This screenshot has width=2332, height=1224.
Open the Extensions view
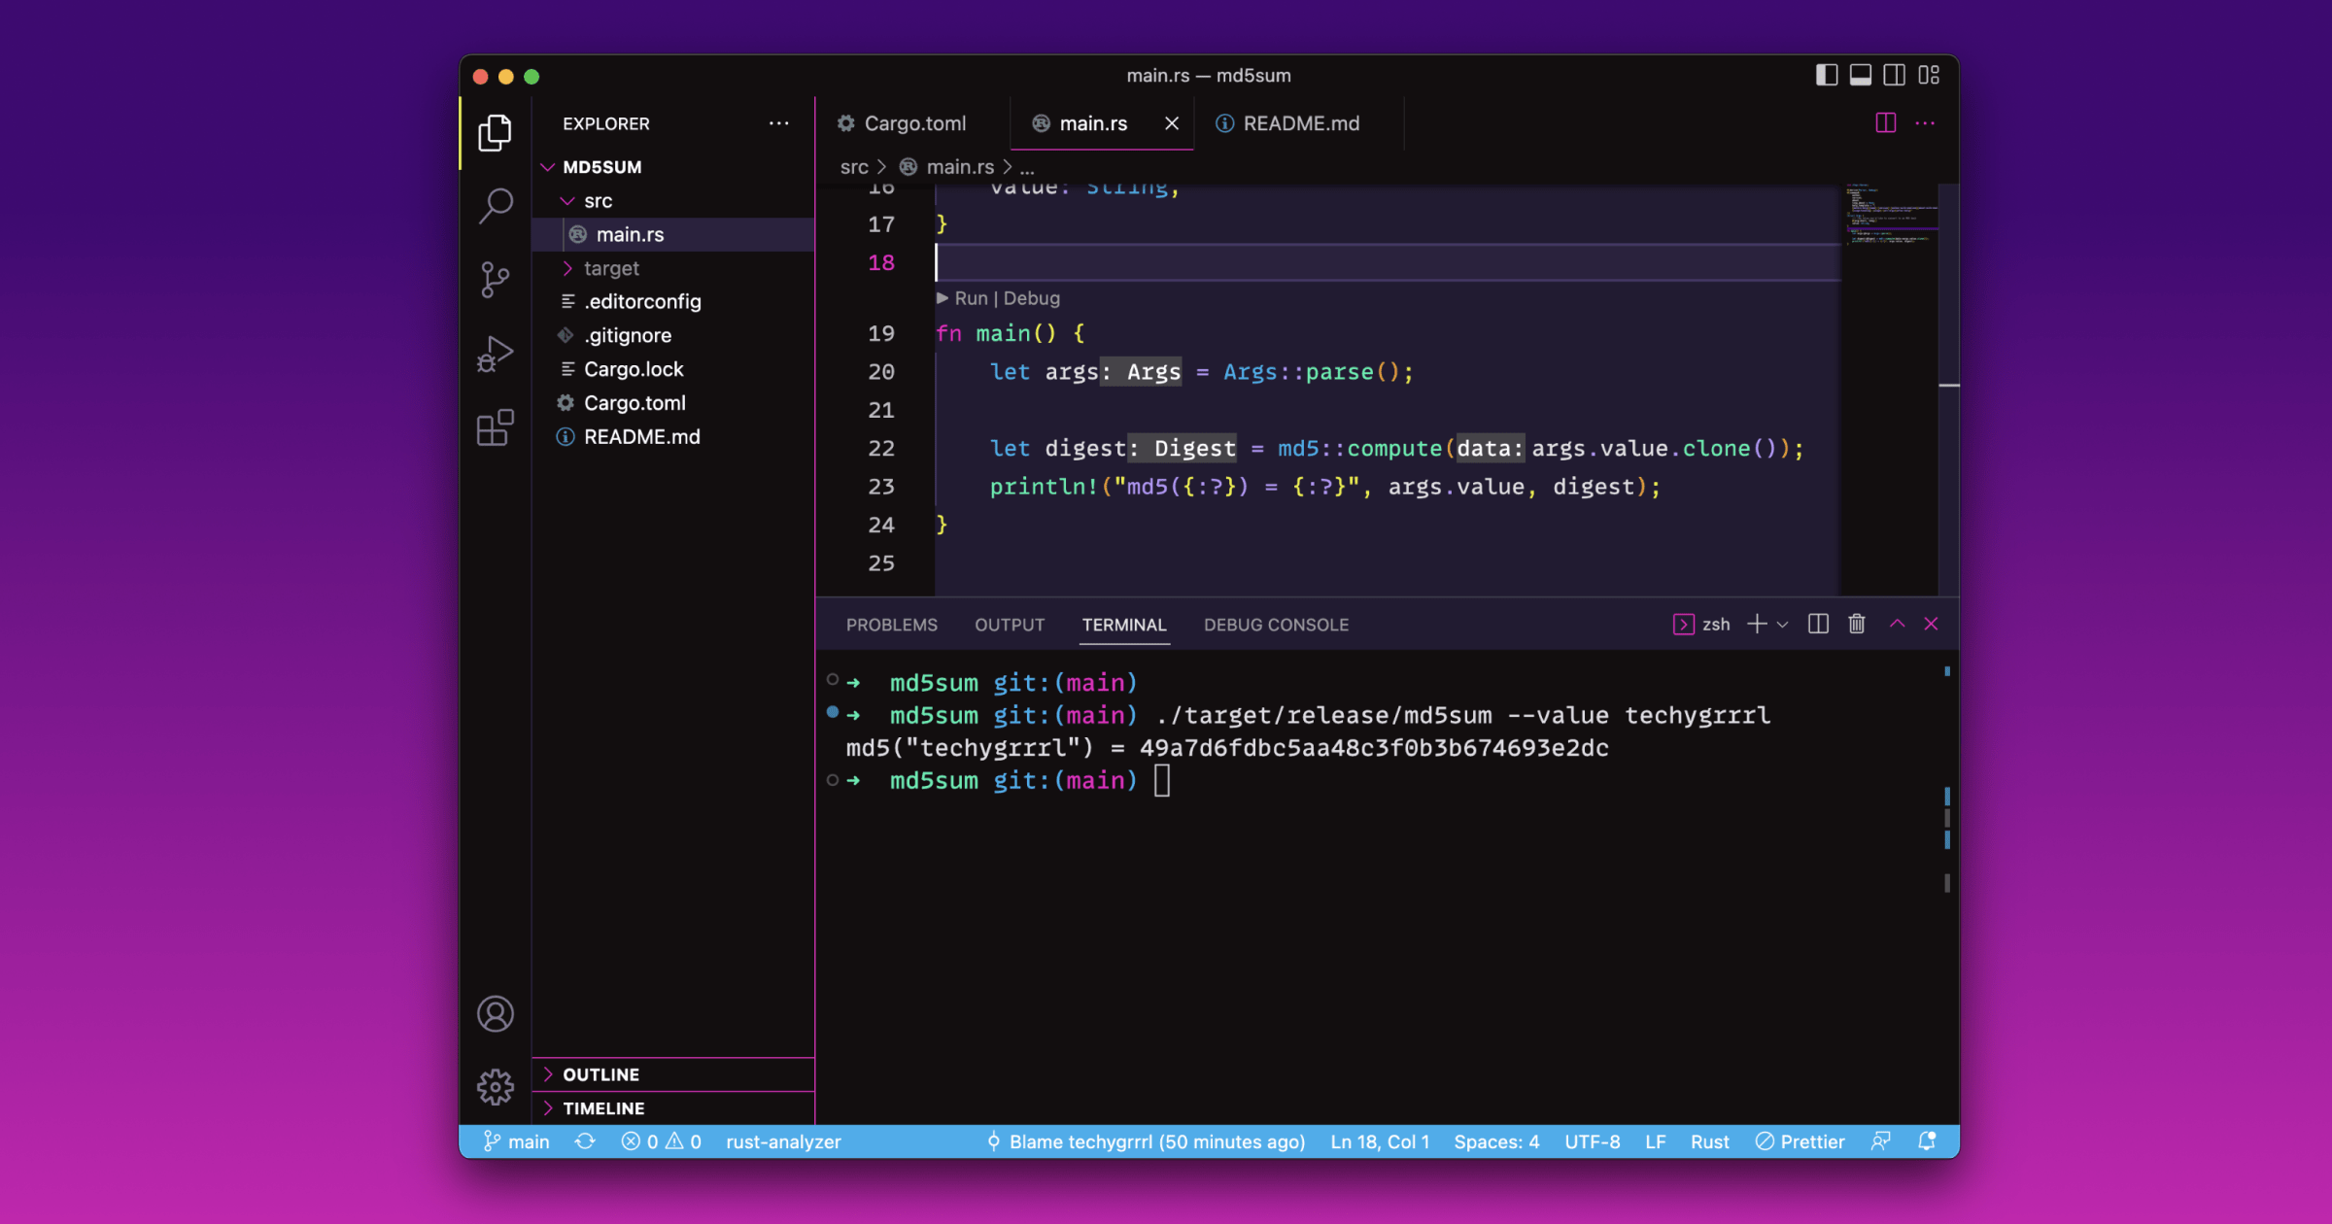(497, 427)
